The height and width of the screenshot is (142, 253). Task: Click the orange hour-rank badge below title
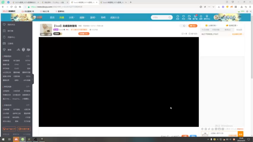coord(84,34)
